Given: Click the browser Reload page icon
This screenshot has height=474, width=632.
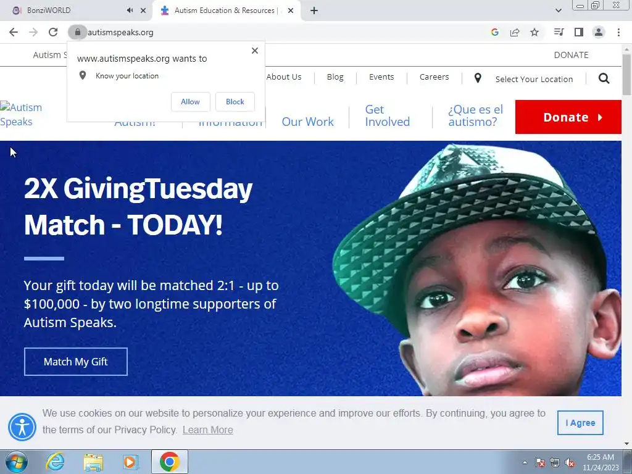Looking at the screenshot, I should coord(53,32).
